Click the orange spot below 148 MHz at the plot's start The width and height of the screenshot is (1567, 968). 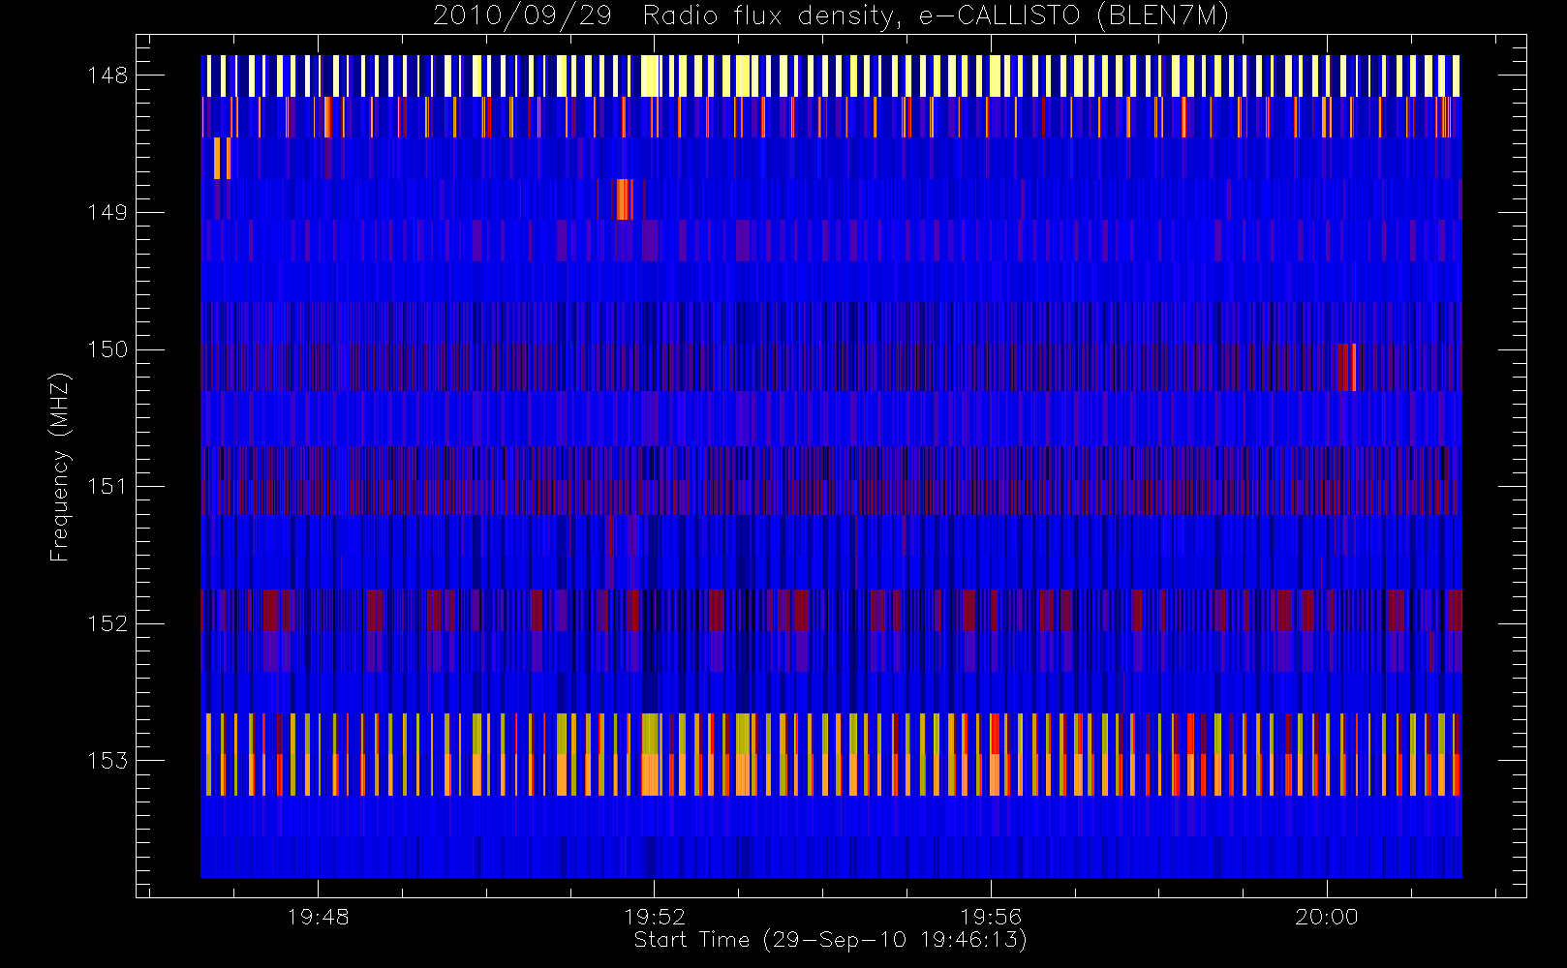tap(222, 158)
